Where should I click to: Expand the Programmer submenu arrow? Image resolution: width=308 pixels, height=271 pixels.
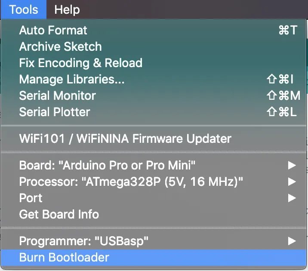(292, 241)
